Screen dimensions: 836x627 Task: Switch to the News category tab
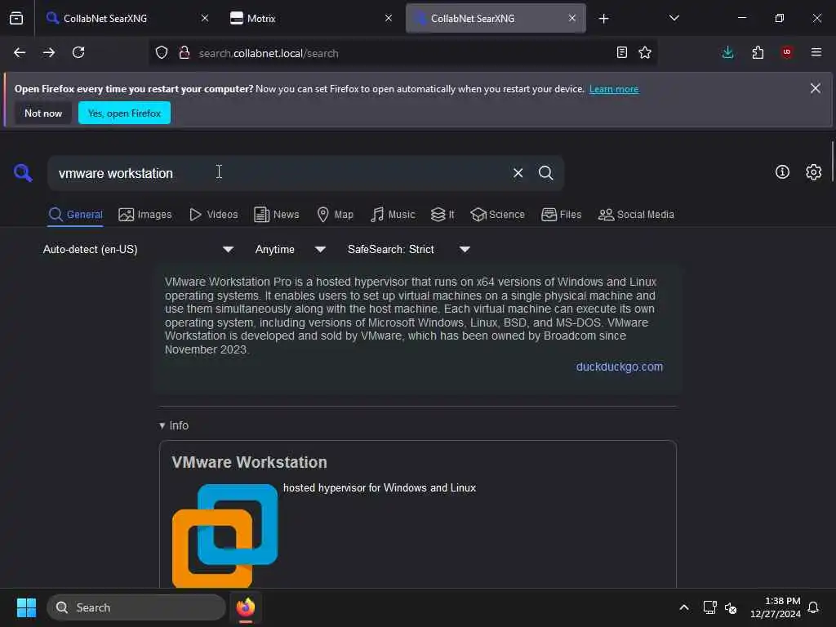(x=276, y=215)
